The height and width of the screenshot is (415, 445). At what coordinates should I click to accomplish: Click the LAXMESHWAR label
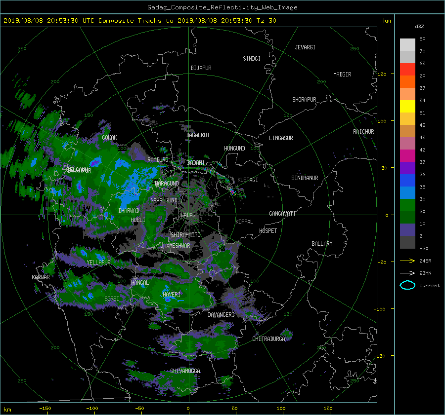tap(175, 246)
